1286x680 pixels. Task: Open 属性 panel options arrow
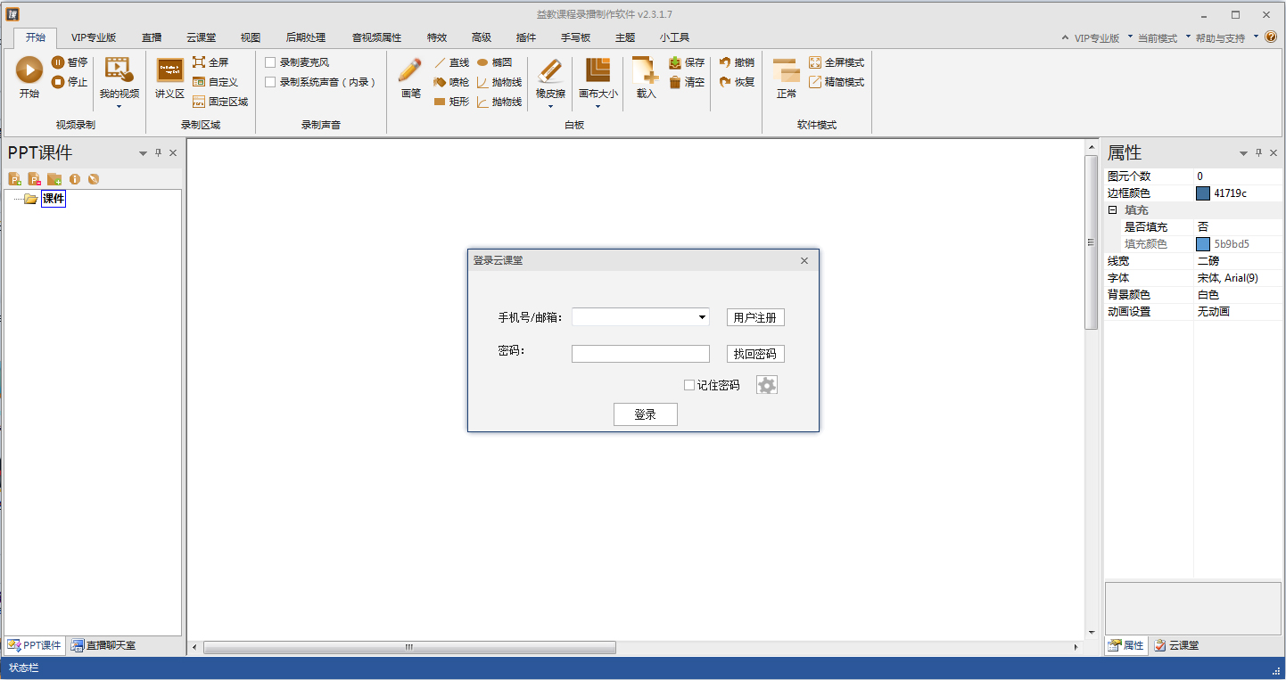point(1243,153)
